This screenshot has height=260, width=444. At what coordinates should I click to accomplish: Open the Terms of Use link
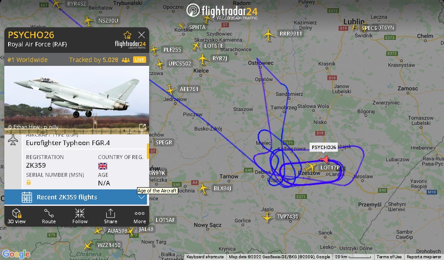(389, 257)
